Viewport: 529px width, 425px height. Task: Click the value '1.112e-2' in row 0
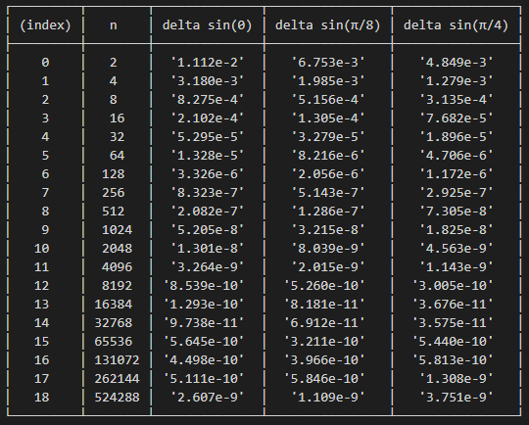207,63
